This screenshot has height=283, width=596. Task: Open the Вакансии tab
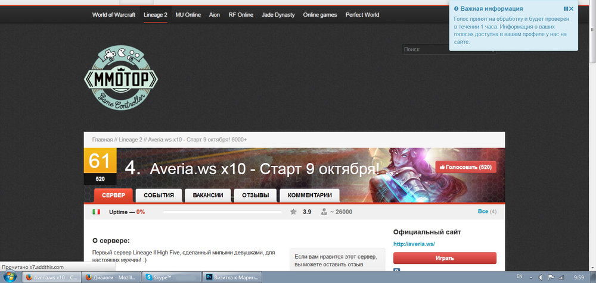[207, 196]
